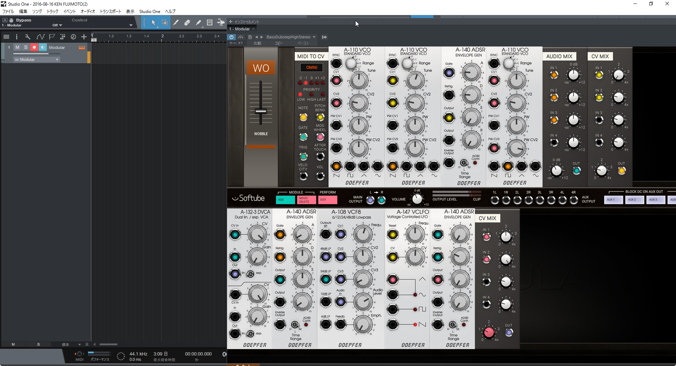The width and height of the screenshot is (676, 366).
Task: Click the コピー copy button
Action: (278, 43)
